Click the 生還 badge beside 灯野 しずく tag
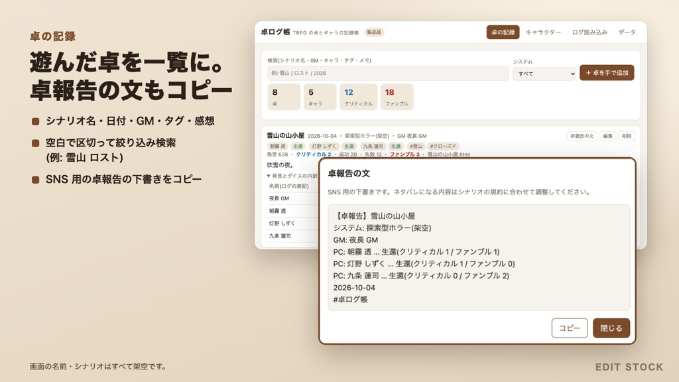The width and height of the screenshot is (679, 382). (x=349, y=147)
